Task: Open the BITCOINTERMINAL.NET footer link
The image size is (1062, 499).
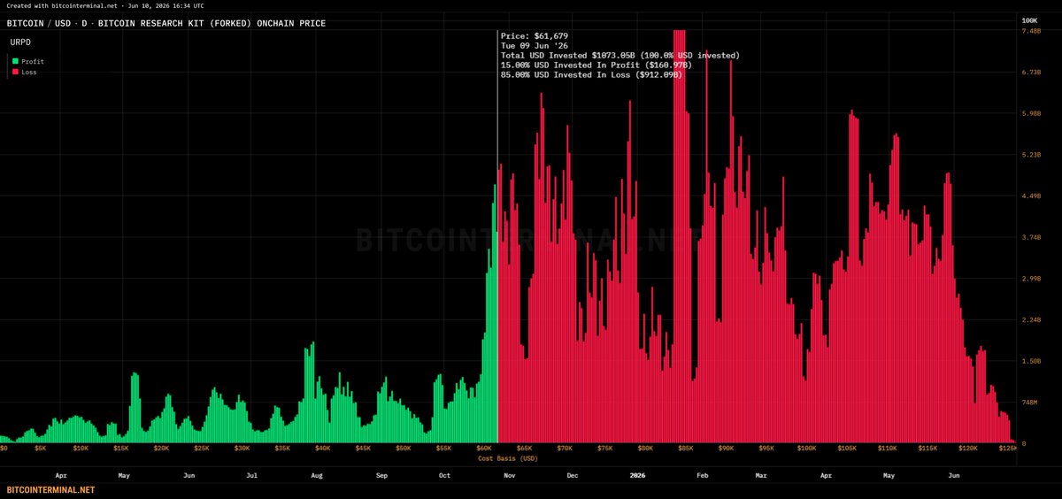Action: click(x=50, y=489)
